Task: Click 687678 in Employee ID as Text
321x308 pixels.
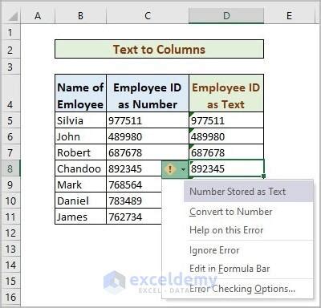Action: (x=226, y=152)
